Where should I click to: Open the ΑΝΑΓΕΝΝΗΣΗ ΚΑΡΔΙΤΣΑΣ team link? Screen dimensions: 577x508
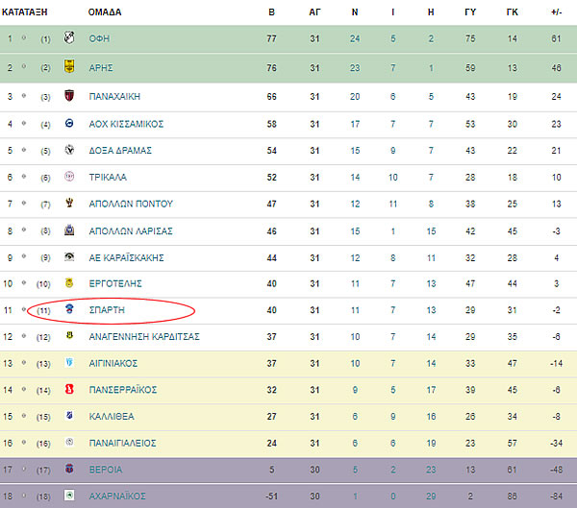(144, 337)
